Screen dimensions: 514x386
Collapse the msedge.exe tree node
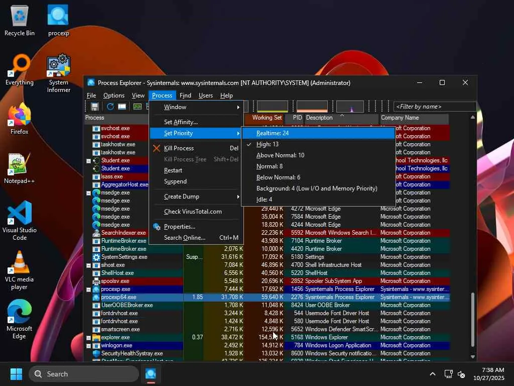click(x=88, y=193)
